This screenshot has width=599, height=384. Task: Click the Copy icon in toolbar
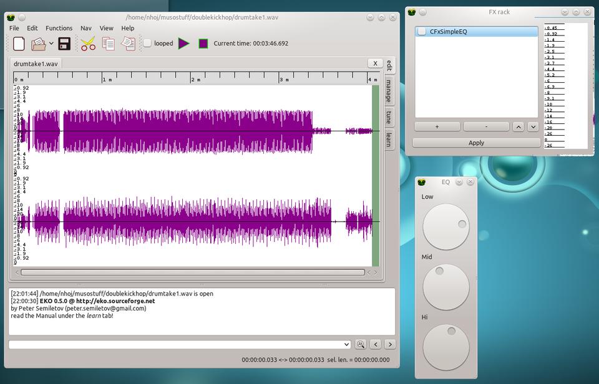point(109,44)
